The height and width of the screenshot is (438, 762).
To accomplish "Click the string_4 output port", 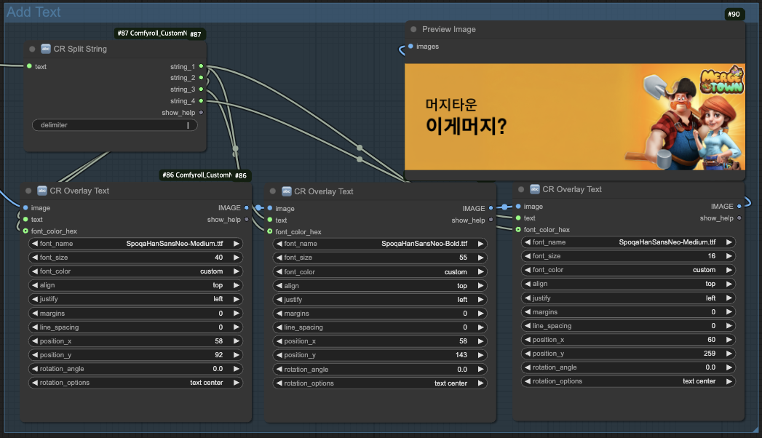I will click(201, 101).
